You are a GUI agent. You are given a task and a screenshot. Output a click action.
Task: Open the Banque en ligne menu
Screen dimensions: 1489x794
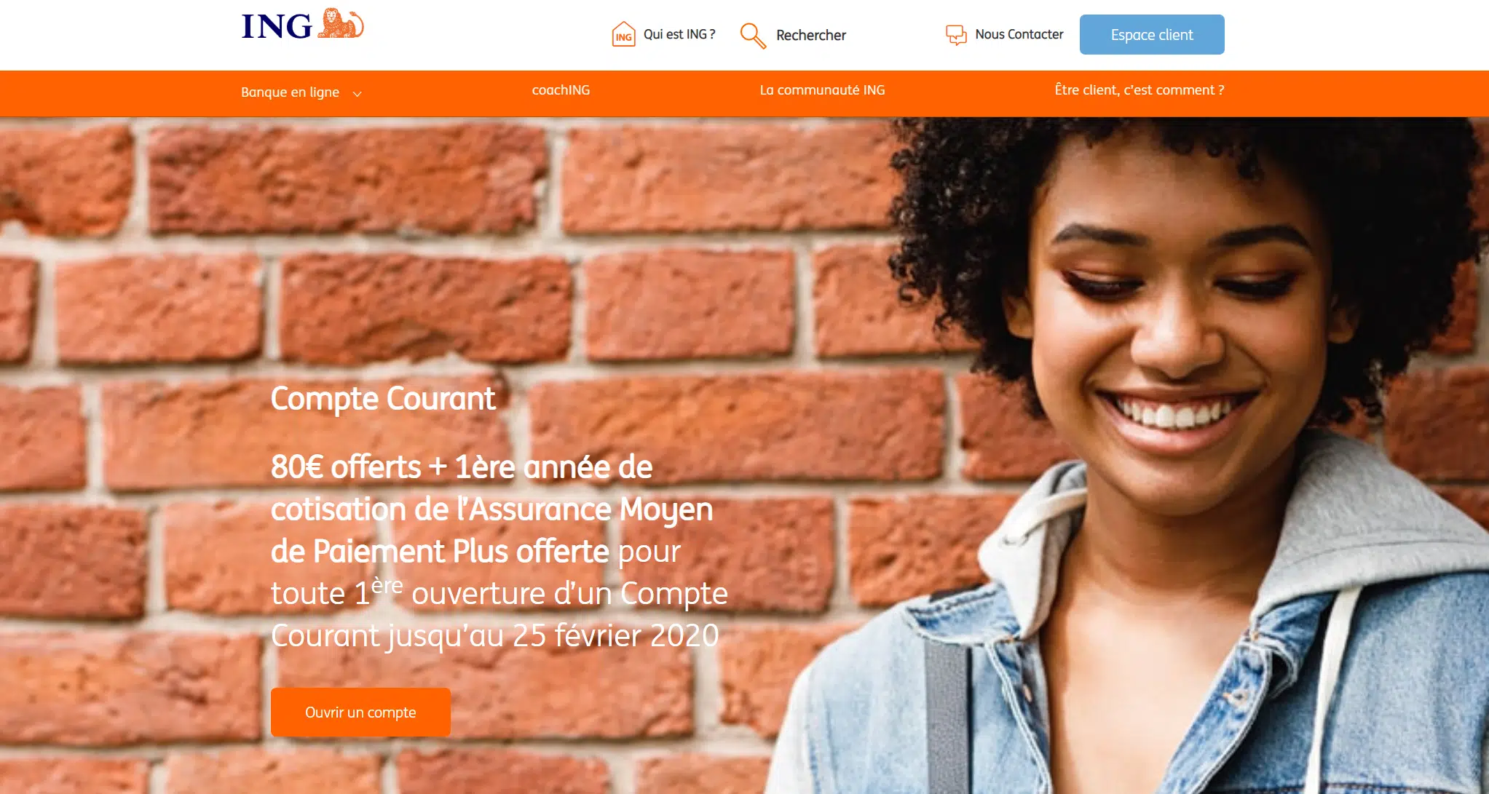click(x=290, y=92)
